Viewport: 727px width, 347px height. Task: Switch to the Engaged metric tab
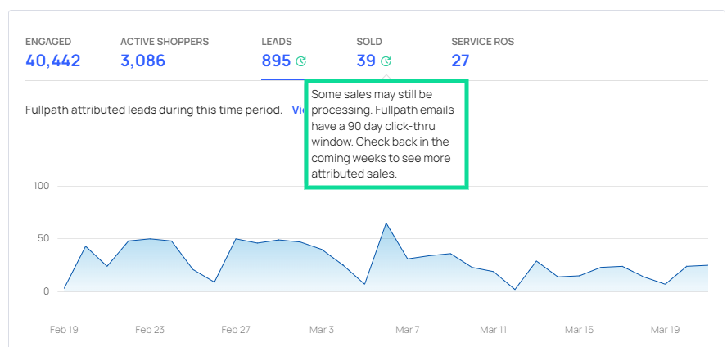52,52
